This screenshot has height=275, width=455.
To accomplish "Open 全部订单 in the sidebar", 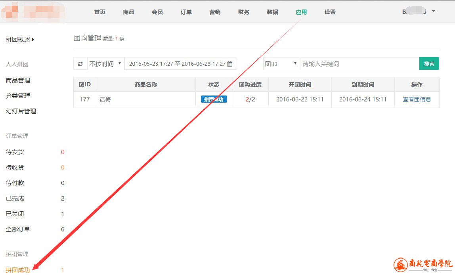I will [18, 229].
